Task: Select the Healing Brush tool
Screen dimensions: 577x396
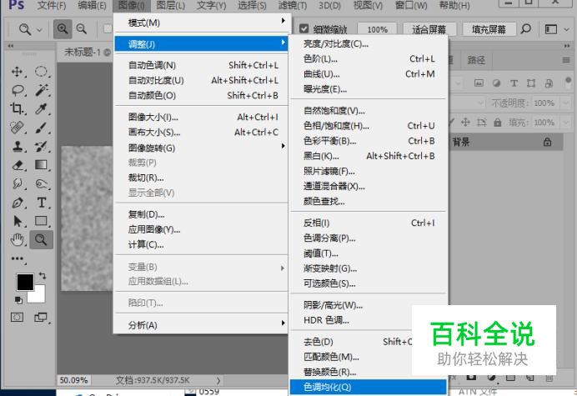Action: (x=18, y=128)
